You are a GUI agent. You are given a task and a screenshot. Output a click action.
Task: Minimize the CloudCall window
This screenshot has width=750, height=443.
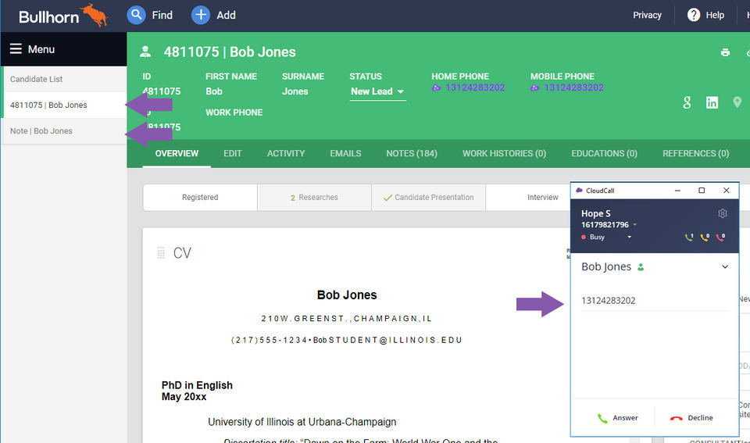coord(677,191)
